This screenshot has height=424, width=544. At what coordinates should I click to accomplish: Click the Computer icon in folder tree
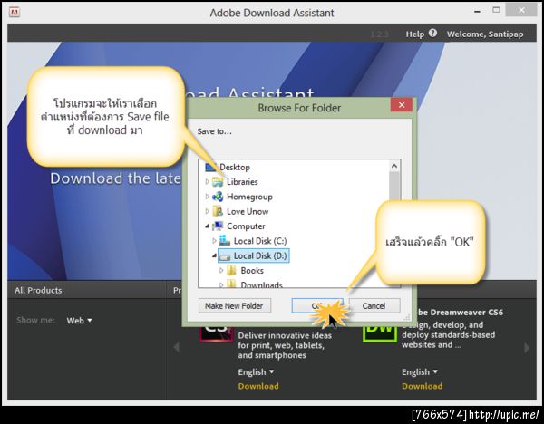tap(218, 226)
